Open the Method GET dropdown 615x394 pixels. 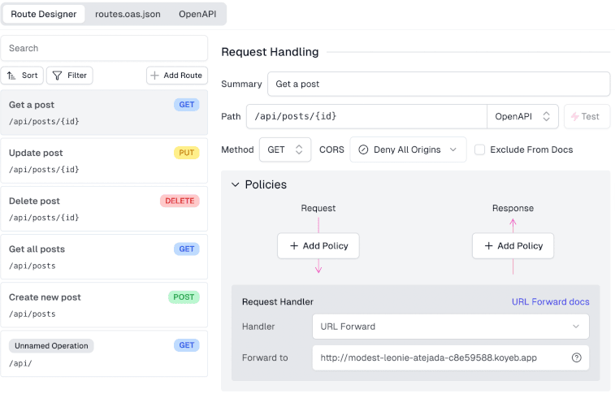coord(285,149)
